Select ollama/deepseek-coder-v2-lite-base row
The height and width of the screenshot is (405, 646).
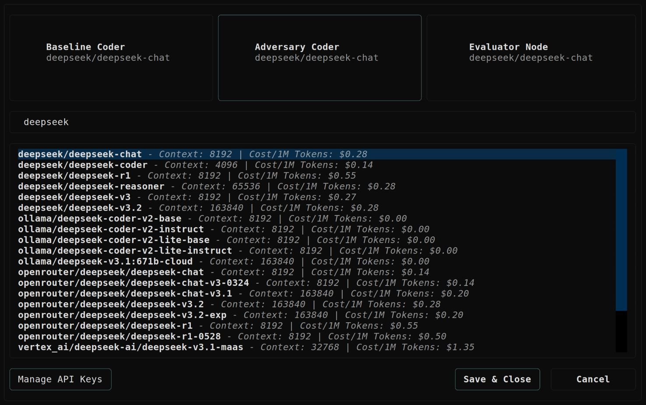click(317, 240)
